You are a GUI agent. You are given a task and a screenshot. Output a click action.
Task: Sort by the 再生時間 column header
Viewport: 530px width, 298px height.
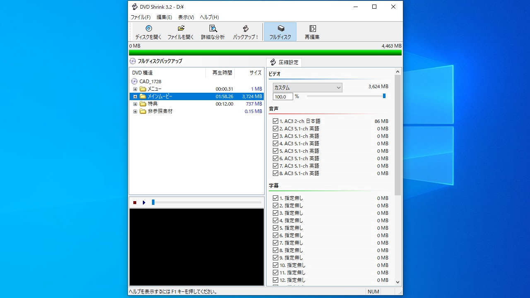(220, 73)
